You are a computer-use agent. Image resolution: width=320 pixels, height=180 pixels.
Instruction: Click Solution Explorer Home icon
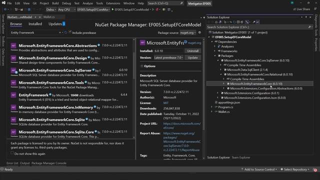click(x=216, y=22)
